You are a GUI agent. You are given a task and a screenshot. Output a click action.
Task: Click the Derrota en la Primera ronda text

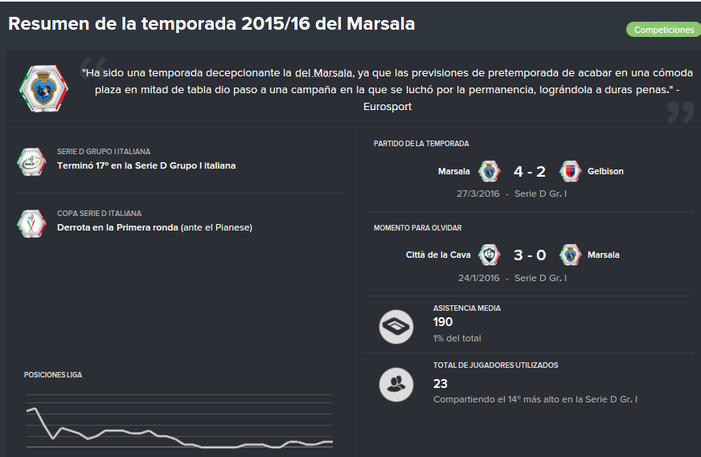coord(117,227)
